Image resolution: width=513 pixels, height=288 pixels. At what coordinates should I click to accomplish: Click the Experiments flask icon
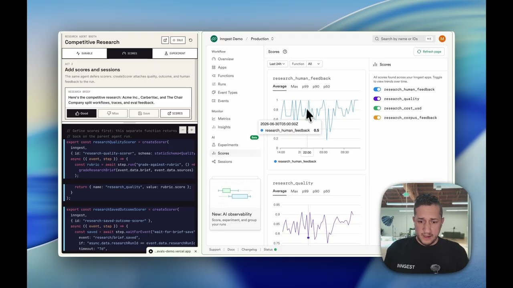[x=214, y=145]
